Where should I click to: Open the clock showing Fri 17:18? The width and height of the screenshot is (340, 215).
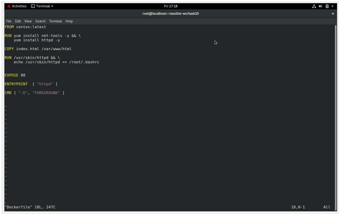[x=171, y=6]
